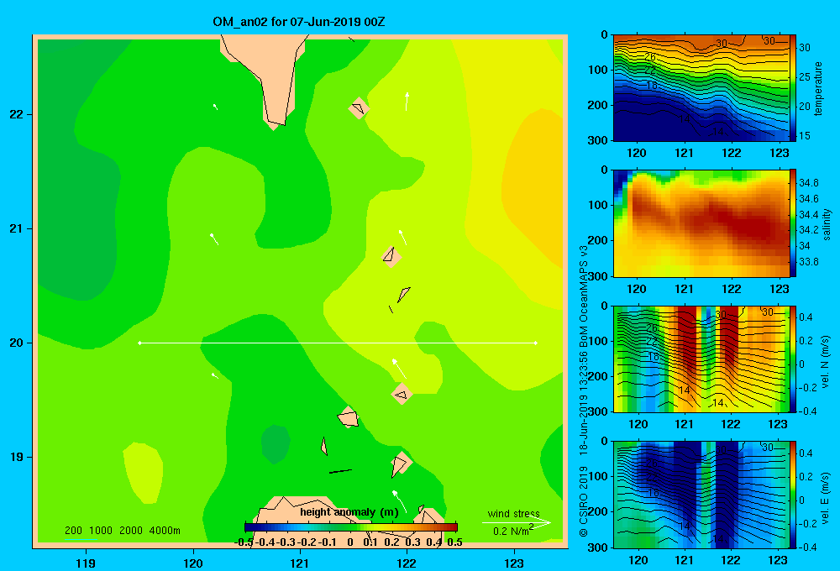Click the wind stress reference arrow in the legend

[x=516, y=523]
